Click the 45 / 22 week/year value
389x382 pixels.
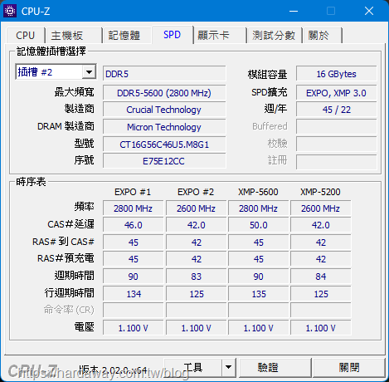[x=336, y=110]
